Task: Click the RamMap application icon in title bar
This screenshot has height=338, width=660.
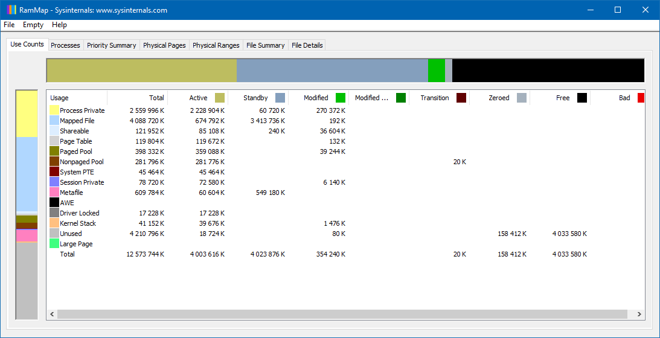Action: pos(10,10)
